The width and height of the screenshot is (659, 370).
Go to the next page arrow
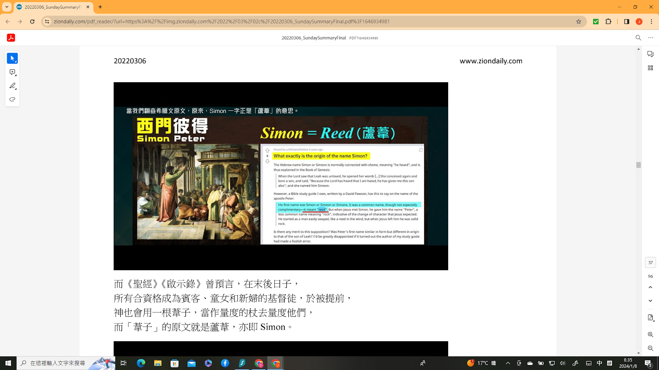pos(650,301)
